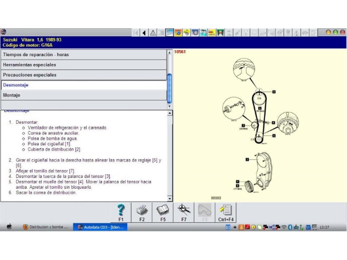This screenshot has height=260, width=347.
Task: Click diagram number '10561'
Action: click(x=180, y=52)
